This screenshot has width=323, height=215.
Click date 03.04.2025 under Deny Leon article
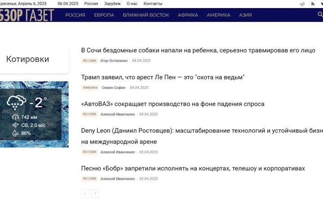148,152
